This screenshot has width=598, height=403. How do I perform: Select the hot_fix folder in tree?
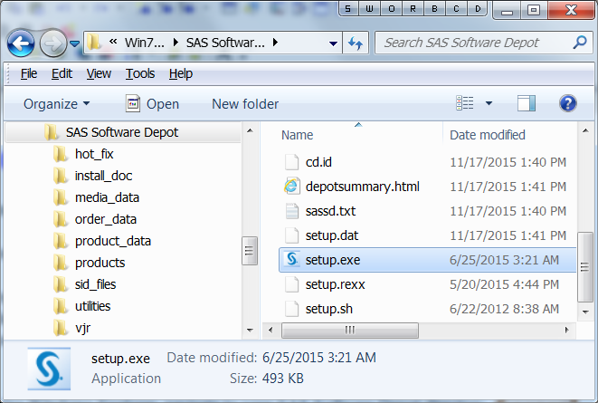coord(94,154)
